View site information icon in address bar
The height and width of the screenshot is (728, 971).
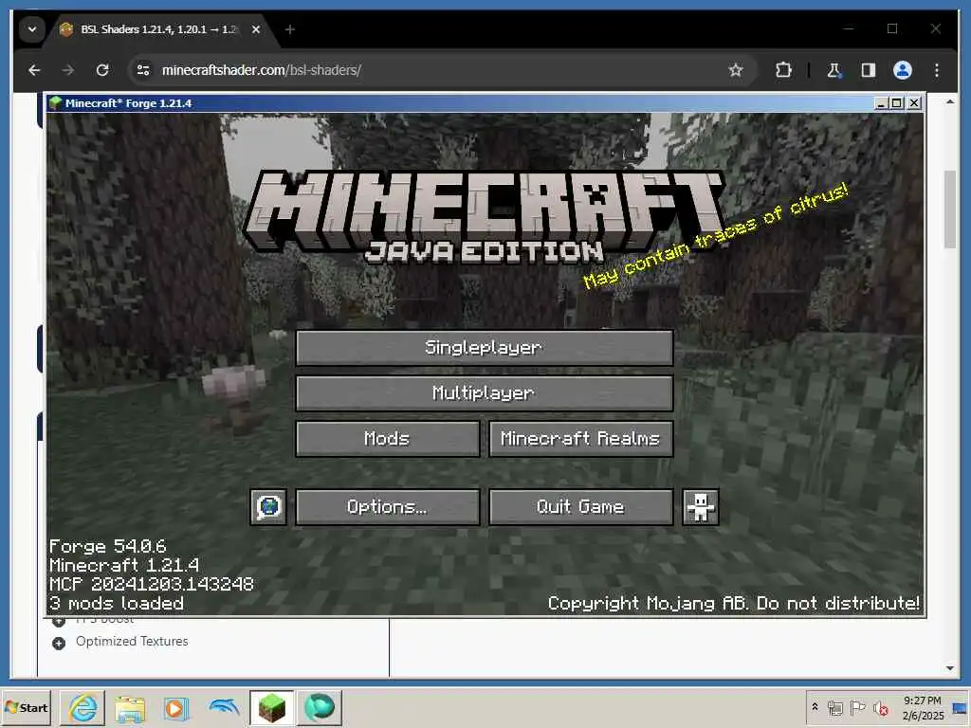pyautogui.click(x=144, y=70)
